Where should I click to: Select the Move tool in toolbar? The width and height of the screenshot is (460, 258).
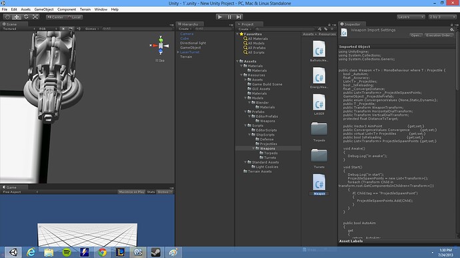(17, 17)
